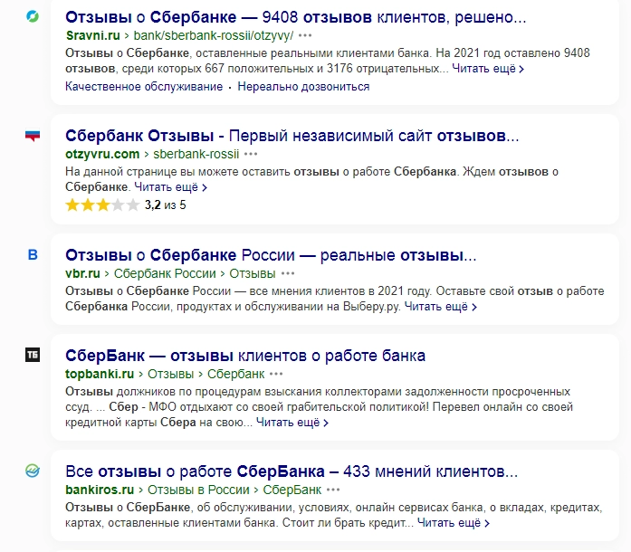Expand 'Читать ещё' in Sravni.ru snippet
Viewport: 631px width, 552px height.
click(488, 69)
